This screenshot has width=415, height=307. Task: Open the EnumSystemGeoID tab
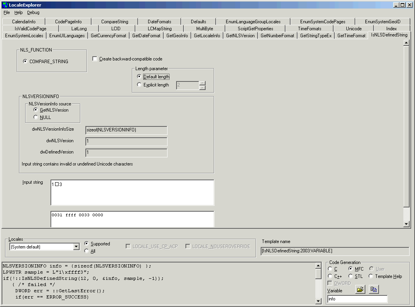pyautogui.click(x=383, y=22)
